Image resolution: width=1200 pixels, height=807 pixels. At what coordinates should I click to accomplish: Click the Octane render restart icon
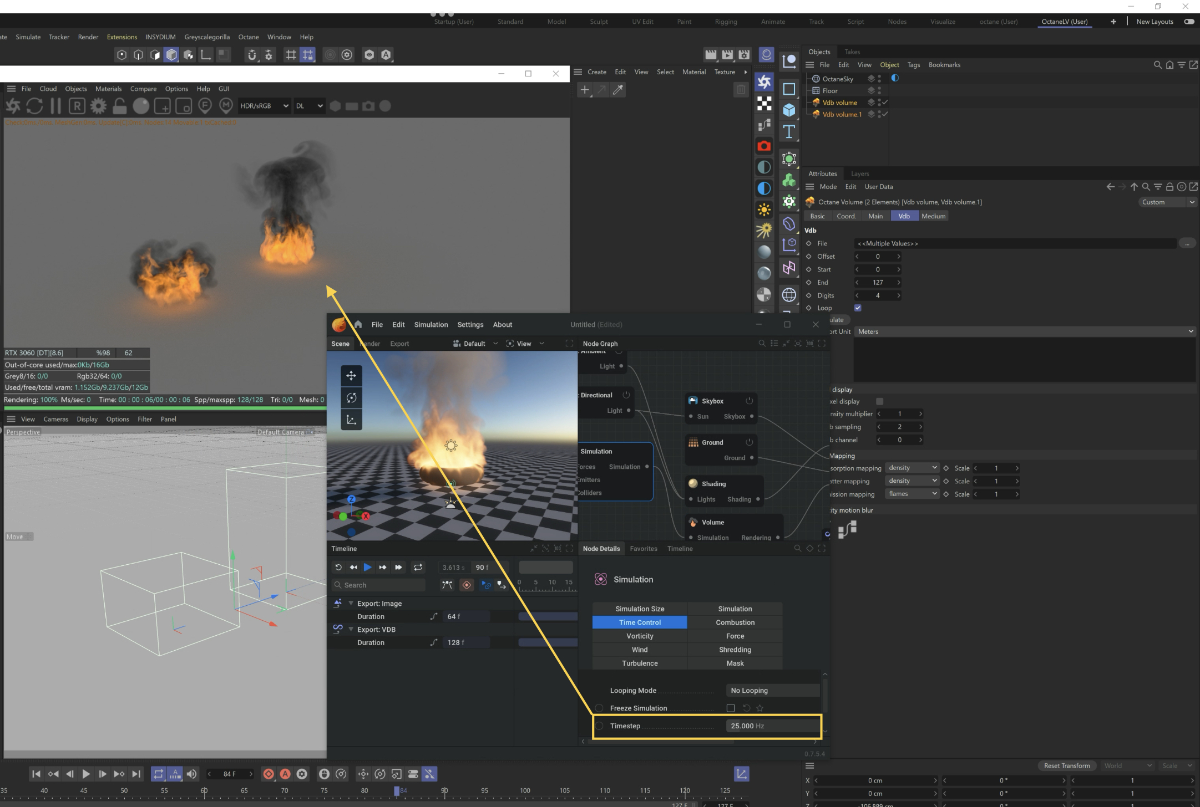tap(34, 105)
